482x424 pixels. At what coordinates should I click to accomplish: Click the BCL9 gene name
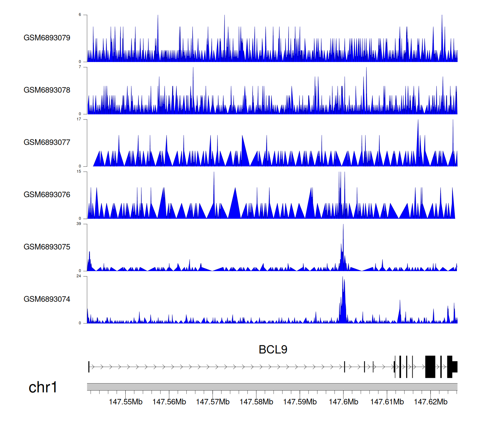pyautogui.click(x=273, y=349)
